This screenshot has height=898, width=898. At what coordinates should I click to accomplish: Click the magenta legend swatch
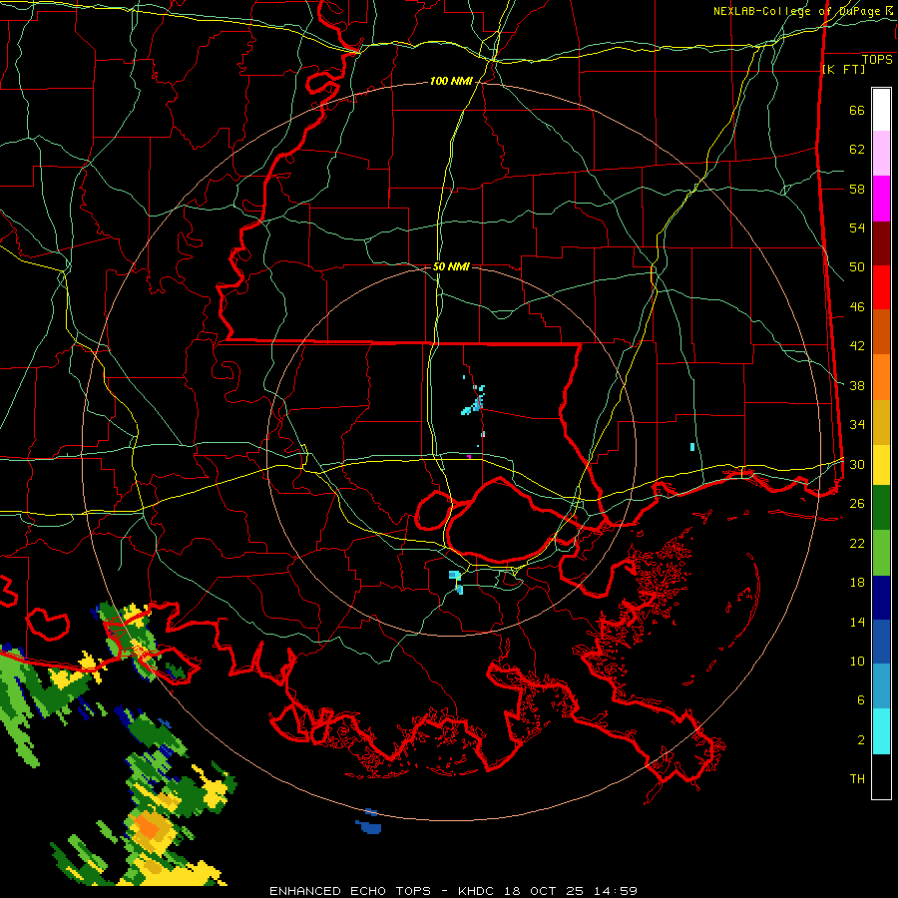(x=881, y=199)
